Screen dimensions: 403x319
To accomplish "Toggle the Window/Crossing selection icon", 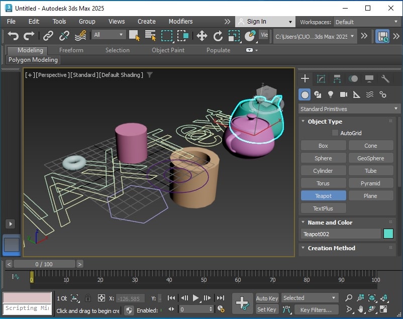I will 183,36.
